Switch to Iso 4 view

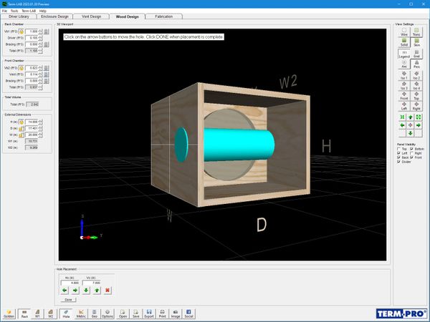[416, 86]
